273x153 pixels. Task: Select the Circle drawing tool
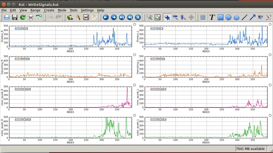[x=228, y=17]
